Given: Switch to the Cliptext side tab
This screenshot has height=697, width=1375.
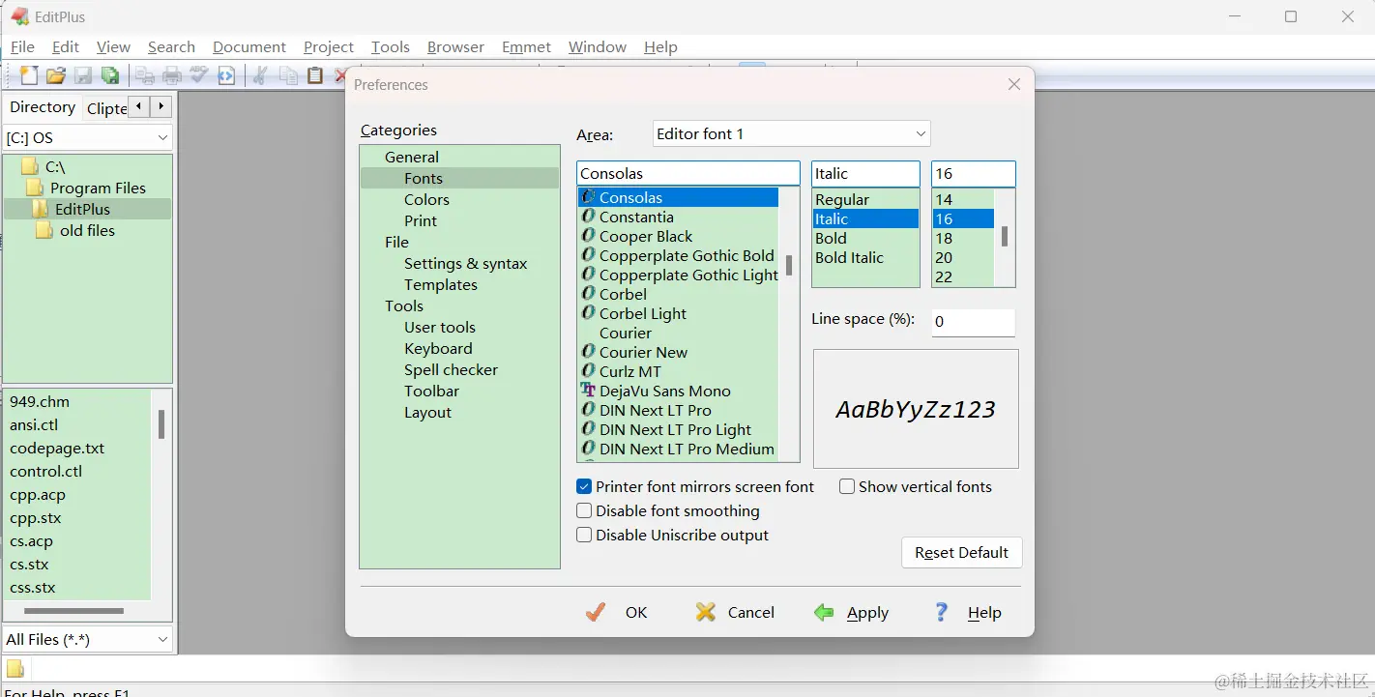Looking at the screenshot, I should (x=106, y=108).
